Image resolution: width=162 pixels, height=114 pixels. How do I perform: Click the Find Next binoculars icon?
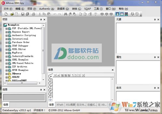(x=70, y=14)
